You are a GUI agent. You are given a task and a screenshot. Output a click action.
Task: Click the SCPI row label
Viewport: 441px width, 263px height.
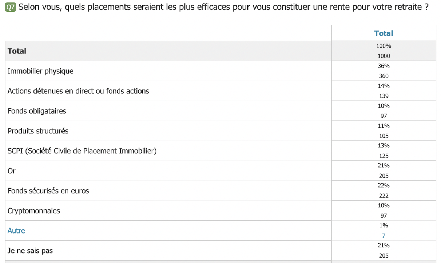pos(82,151)
